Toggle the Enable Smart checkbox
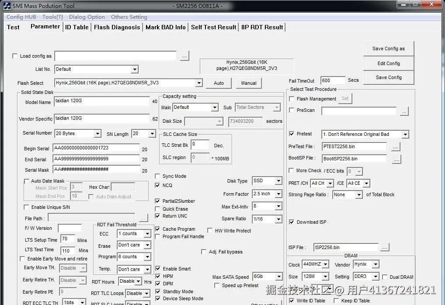This screenshot has height=305, width=445. click(x=158, y=268)
